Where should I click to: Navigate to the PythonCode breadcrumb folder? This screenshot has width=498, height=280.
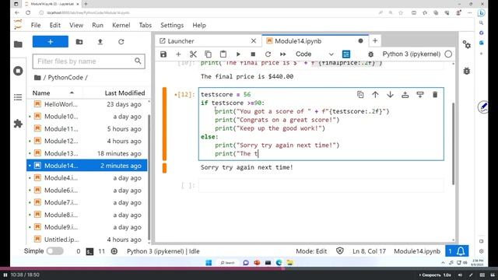(65, 78)
